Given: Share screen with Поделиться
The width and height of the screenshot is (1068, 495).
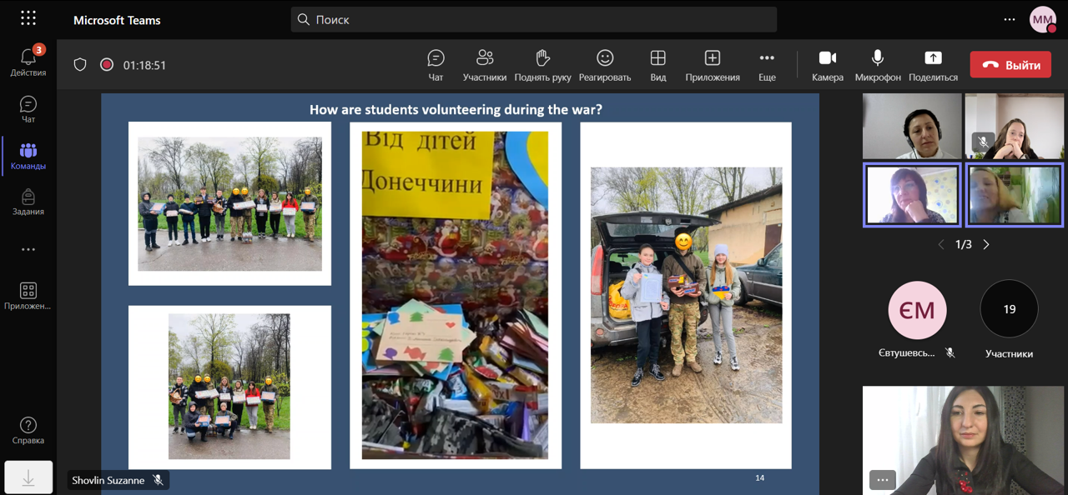Looking at the screenshot, I should pos(933,65).
